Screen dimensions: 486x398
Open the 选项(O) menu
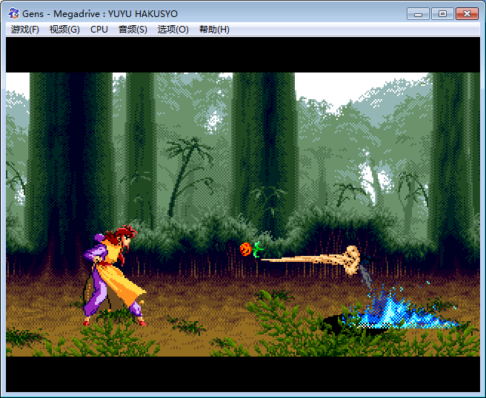pyautogui.click(x=173, y=30)
